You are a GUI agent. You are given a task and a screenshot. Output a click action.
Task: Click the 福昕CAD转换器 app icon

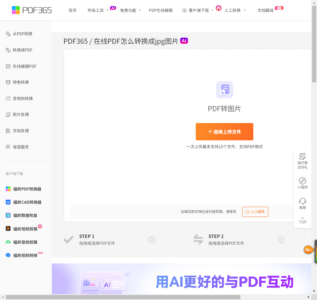(8, 202)
